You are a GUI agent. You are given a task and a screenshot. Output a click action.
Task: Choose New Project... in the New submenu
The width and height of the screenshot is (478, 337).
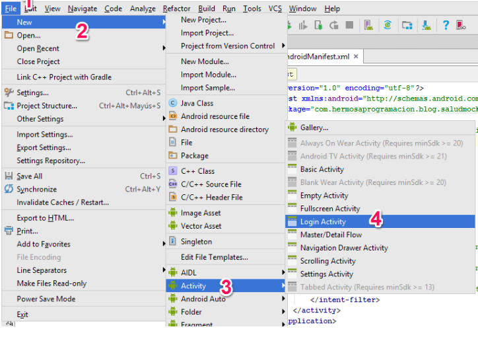point(226,20)
